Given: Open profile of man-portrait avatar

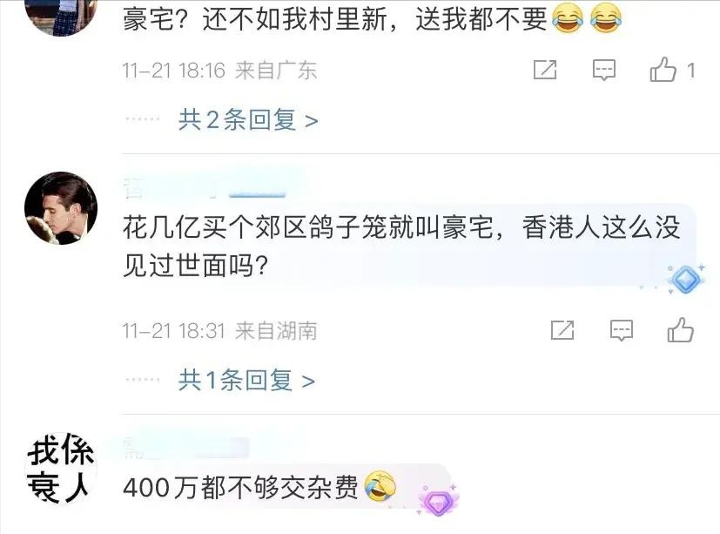Looking at the screenshot, I should click(x=61, y=208).
